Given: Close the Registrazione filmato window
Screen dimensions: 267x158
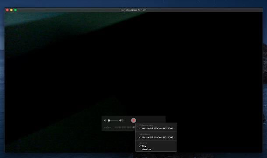Looking at the screenshot, I should click(7, 10).
